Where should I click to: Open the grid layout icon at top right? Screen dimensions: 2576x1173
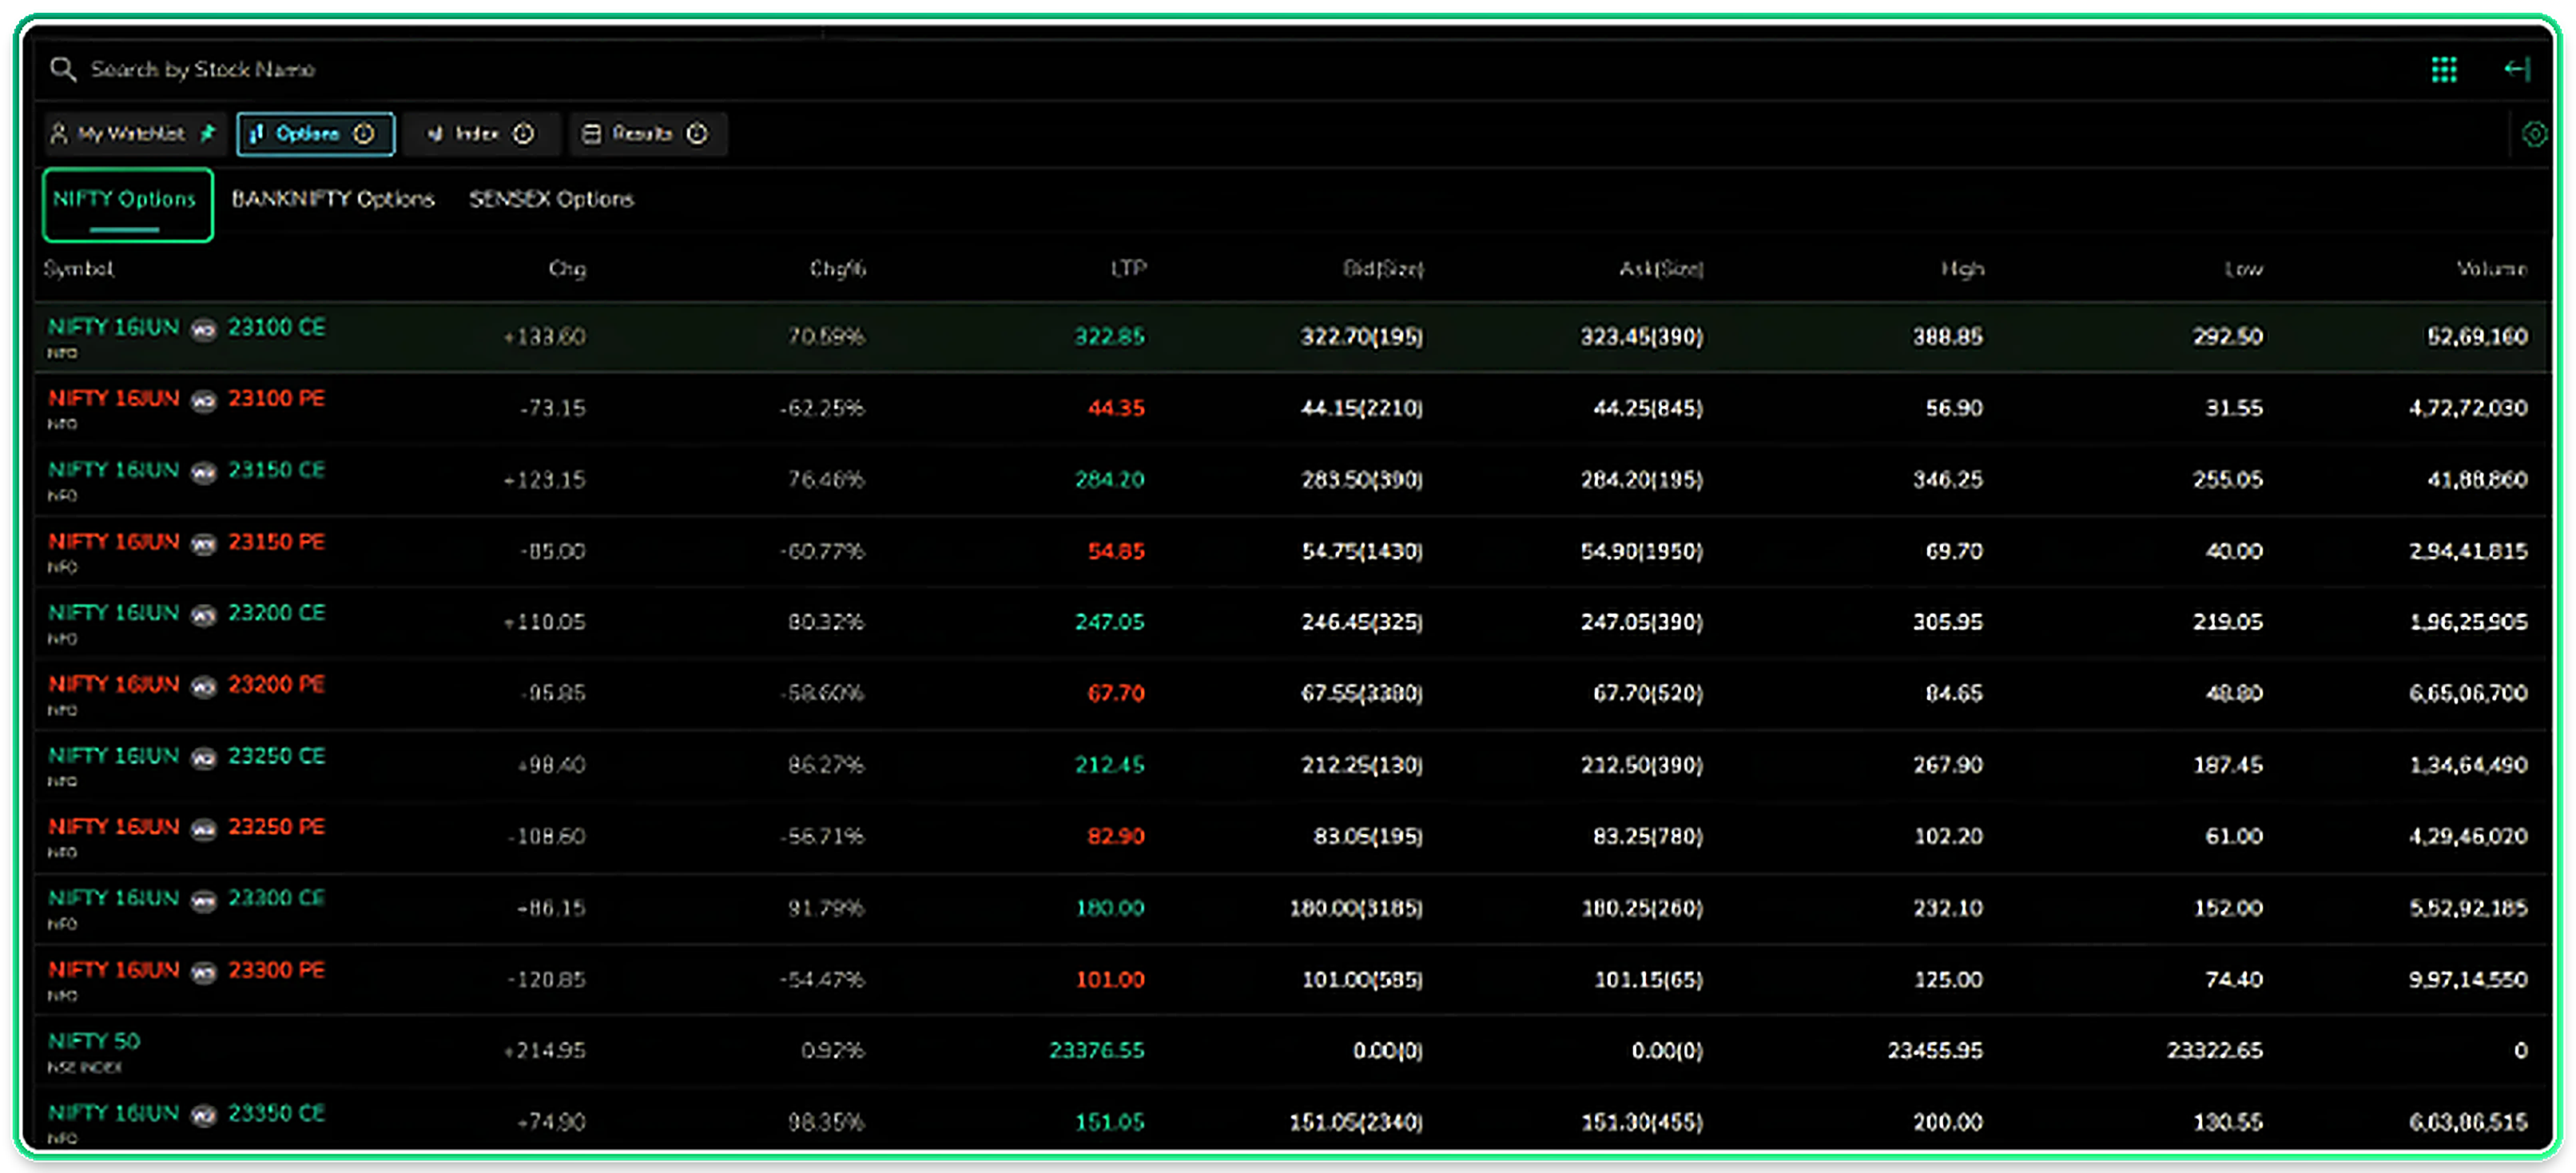tap(2443, 69)
